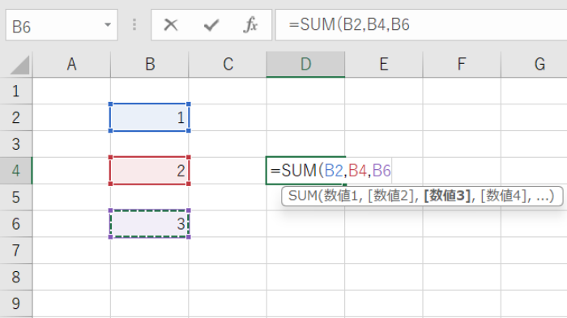
Task: Select column B header
Action: [x=150, y=64]
